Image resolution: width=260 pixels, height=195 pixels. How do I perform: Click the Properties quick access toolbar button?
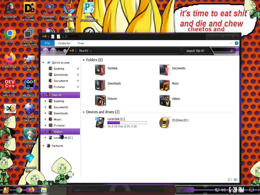pos(53,37)
